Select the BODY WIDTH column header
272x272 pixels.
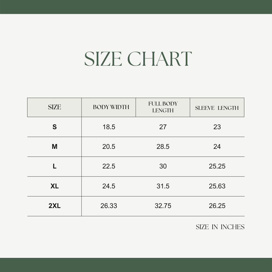(x=111, y=107)
